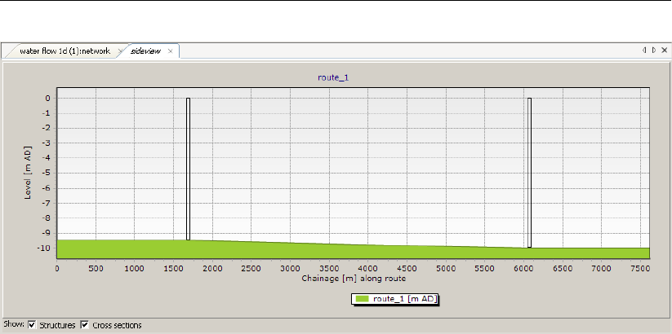
Task: Select the structure bar near chainage 6100
Action: click(530, 173)
